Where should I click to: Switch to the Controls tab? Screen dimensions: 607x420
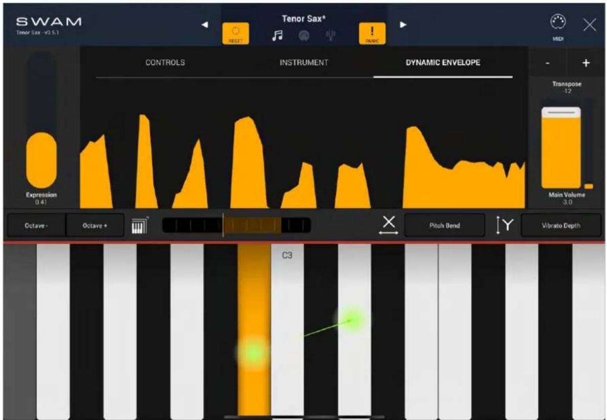pos(165,63)
